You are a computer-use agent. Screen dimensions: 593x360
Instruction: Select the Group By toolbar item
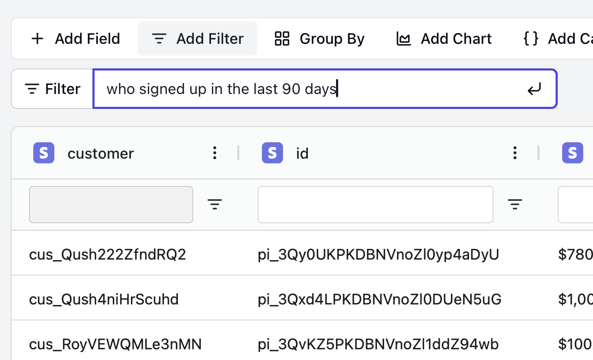coord(319,38)
